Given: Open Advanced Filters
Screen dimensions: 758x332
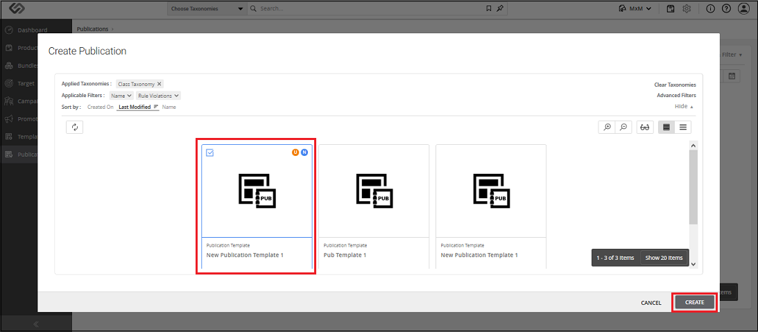Looking at the screenshot, I should pyautogui.click(x=676, y=95).
